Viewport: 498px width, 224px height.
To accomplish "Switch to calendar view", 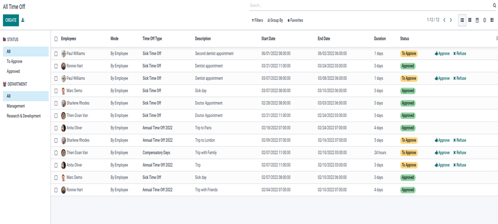I will click(x=477, y=20).
